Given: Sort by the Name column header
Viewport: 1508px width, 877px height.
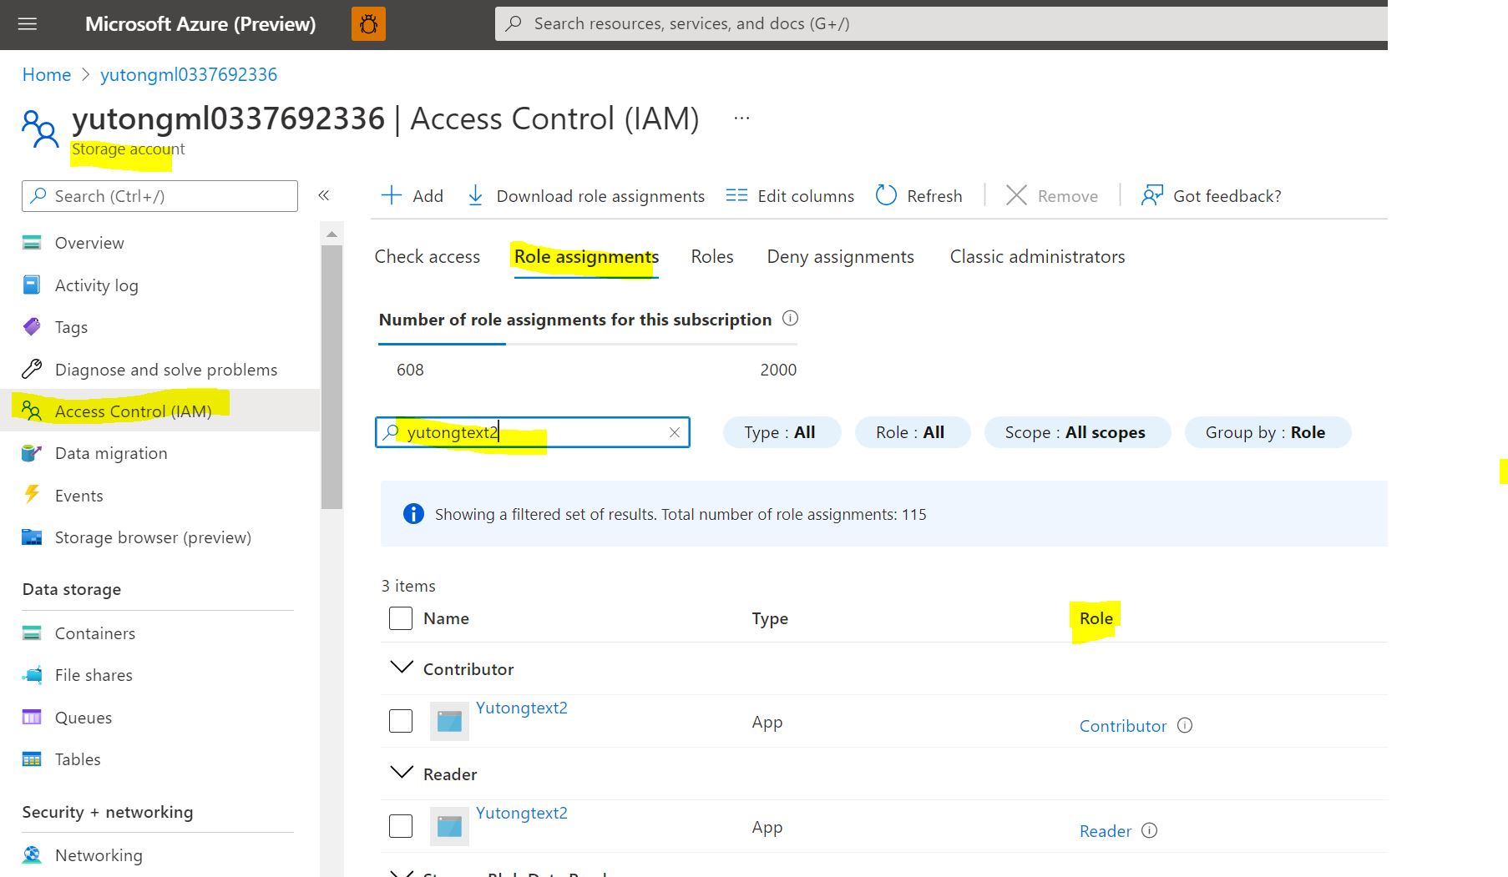Looking at the screenshot, I should 446,618.
